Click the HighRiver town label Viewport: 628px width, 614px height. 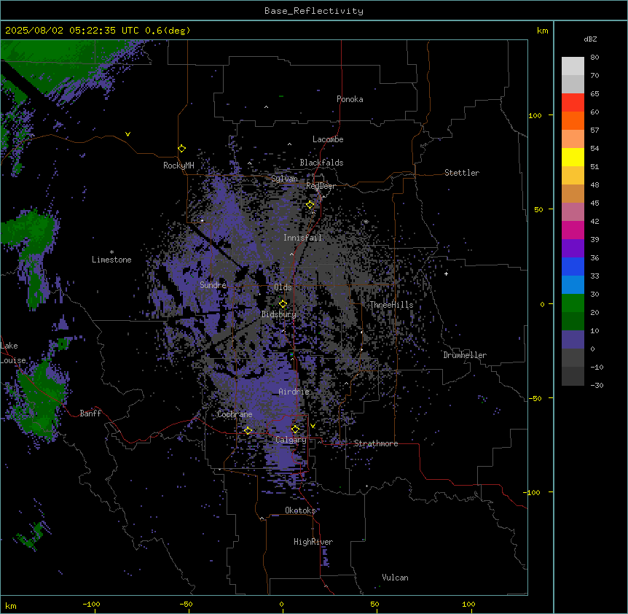313,542
